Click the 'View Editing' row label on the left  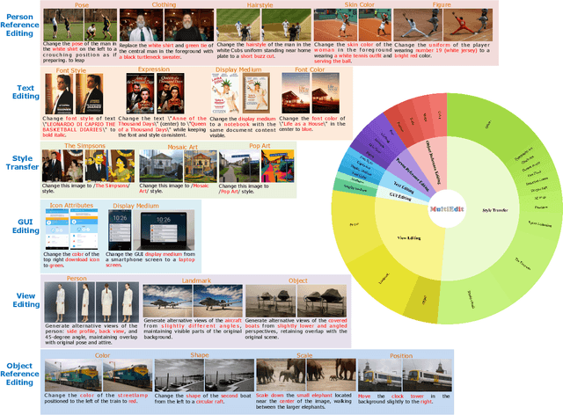pyautogui.click(x=26, y=300)
